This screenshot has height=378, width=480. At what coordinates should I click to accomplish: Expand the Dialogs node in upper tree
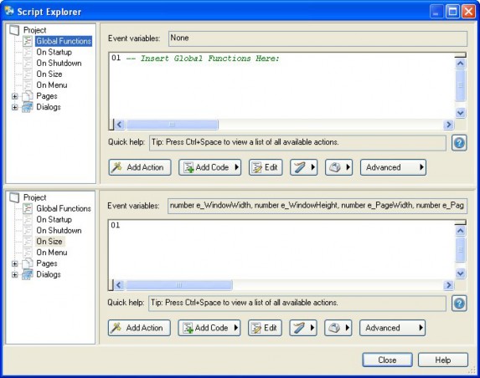(15, 107)
